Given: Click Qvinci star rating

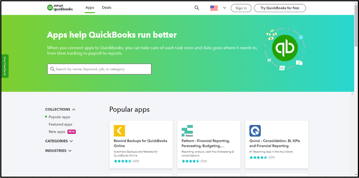Looking at the screenshot, I should [x=258, y=158].
